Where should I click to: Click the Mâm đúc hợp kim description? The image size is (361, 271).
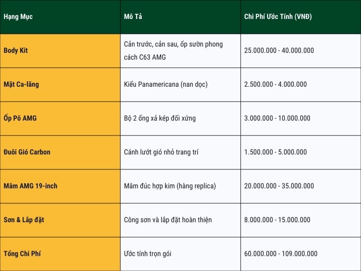pyautogui.click(x=170, y=186)
